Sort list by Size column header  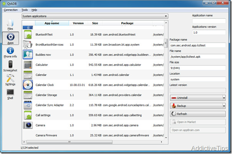[x=95, y=23]
